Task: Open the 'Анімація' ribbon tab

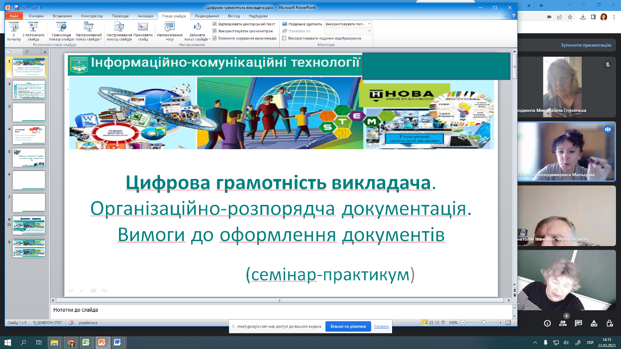Action: coord(144,16)
